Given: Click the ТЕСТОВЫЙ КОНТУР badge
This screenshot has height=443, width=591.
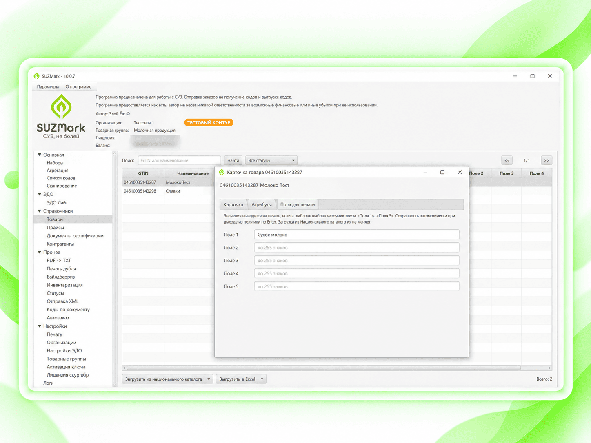Looking at the screenshot, I should [209, 122].
